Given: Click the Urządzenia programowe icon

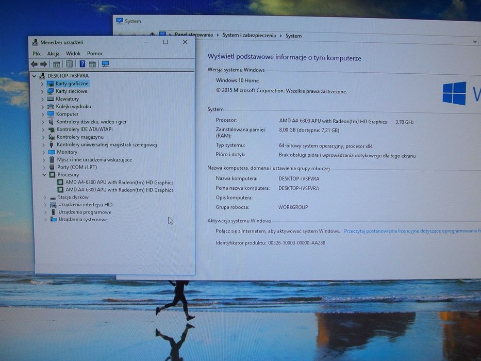Looking at the screenshot, I should click(54, 212).
